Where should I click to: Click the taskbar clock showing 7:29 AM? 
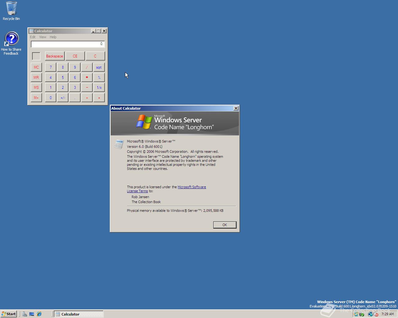tap(388, 314)
